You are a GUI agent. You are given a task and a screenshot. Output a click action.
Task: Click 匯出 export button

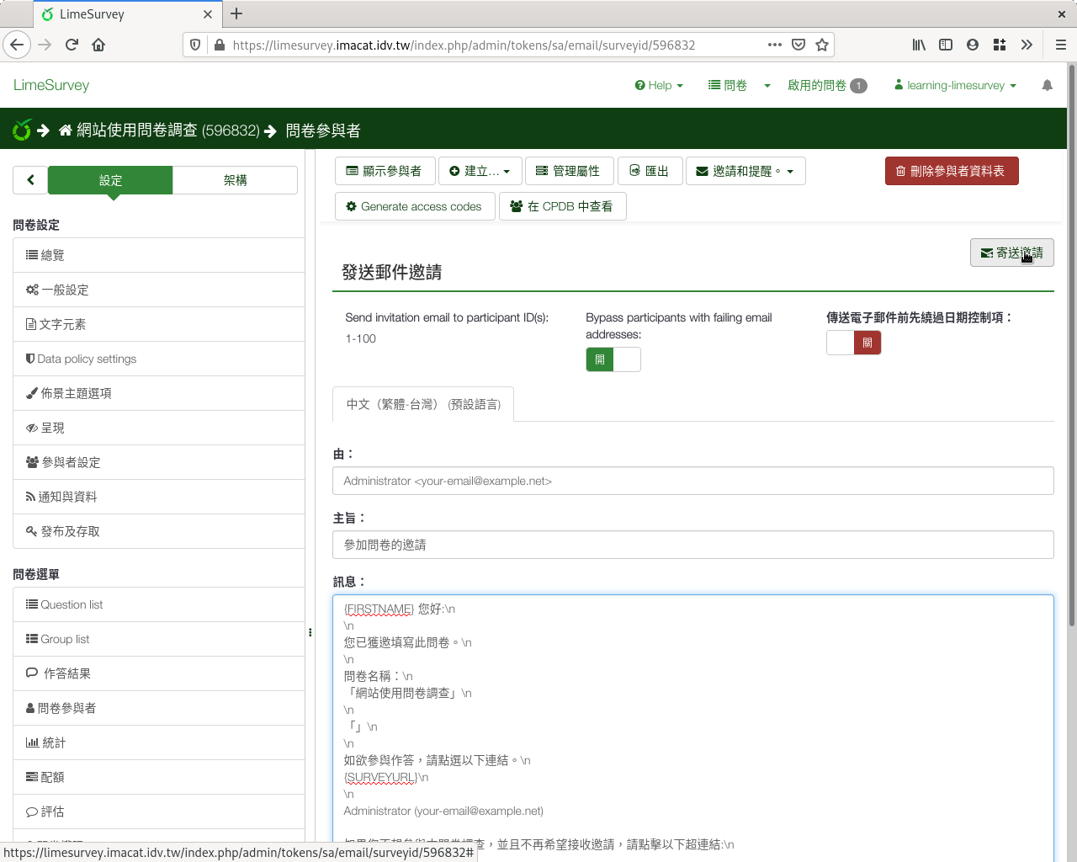(650, 171)
